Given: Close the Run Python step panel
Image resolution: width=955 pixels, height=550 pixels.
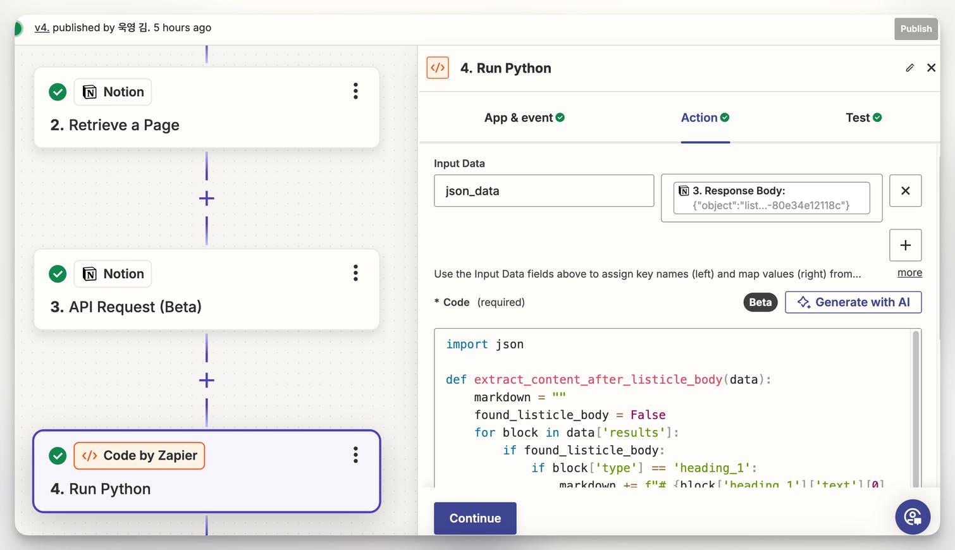Looking at the screenshot, I should [931, 68].
